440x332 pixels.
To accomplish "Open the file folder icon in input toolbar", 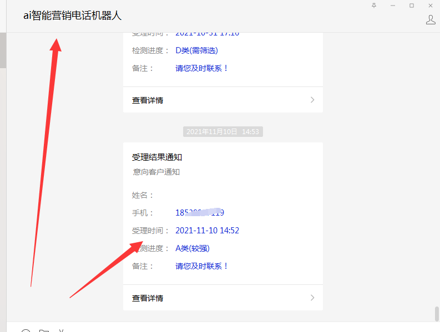I will (x=44, y=331).
